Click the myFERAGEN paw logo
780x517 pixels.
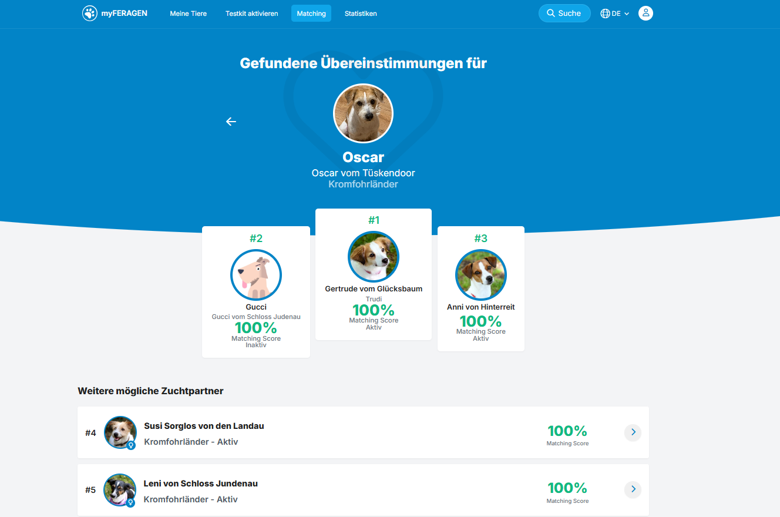89,13
